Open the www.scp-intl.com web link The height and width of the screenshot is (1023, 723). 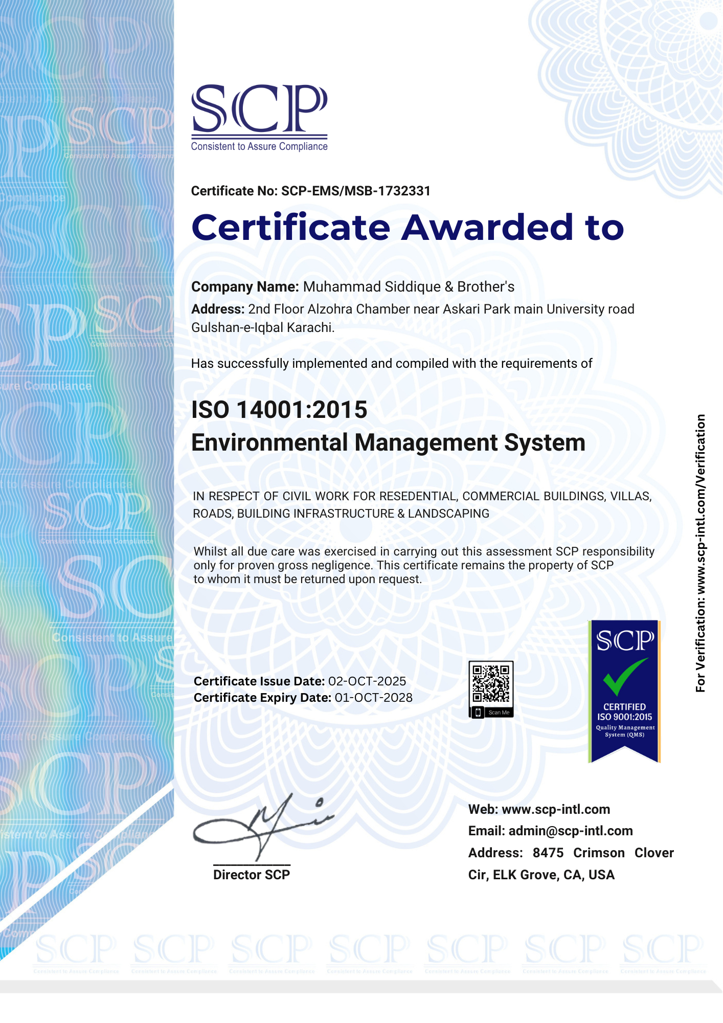click(556, 809)
